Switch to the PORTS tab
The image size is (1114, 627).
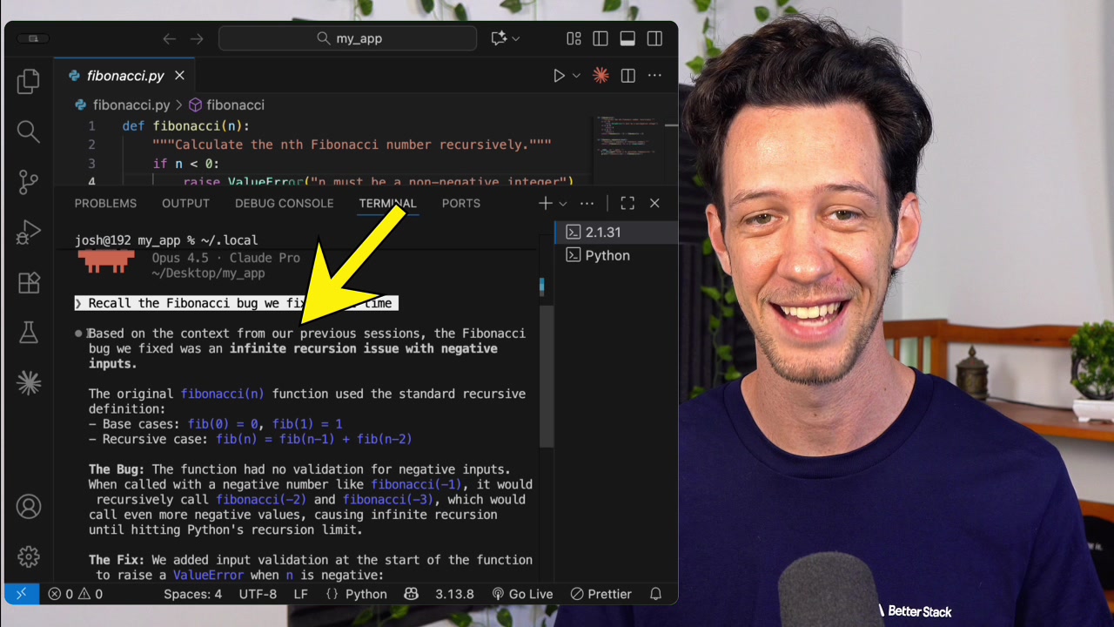click(x=460, y=203)
